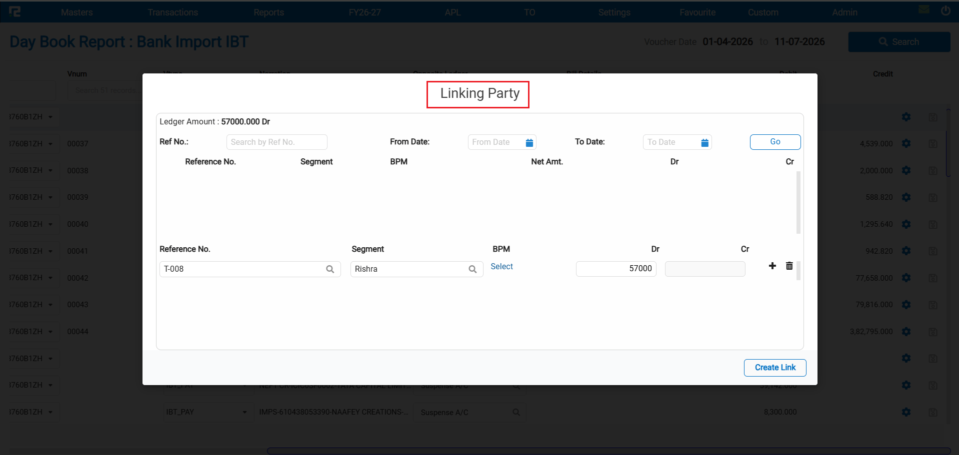
Task: Click the power logout icon
Action: tap(945, 10)
